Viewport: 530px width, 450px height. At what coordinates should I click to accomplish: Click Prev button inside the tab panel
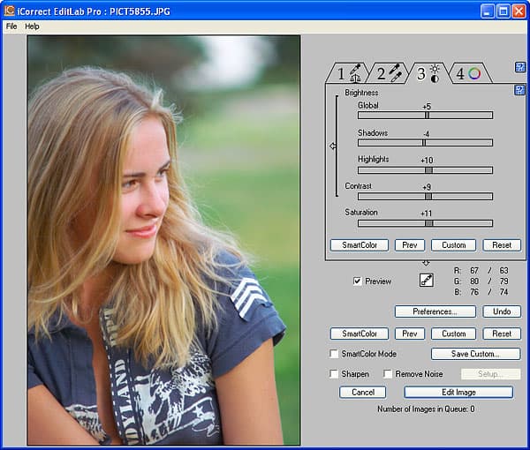tap(410, 245)
